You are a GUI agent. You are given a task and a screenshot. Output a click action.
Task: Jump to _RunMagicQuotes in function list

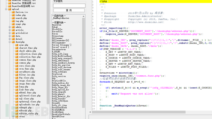pyautogui.click(x=61, y=18)
